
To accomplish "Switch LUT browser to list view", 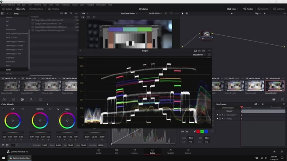I will coord(65,13).
